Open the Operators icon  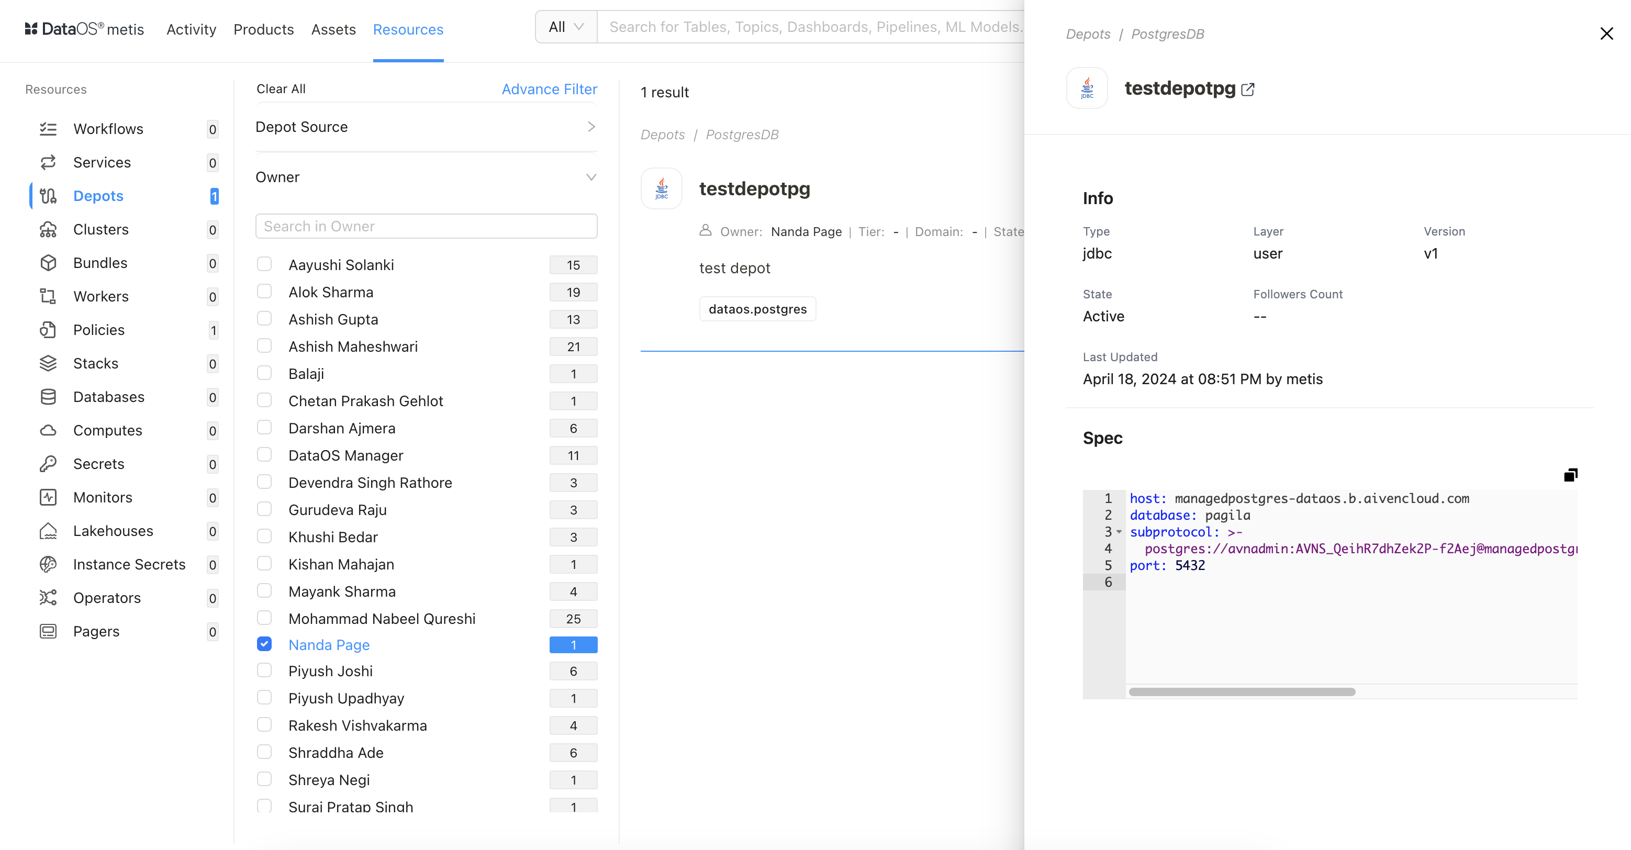(x=48, y=599)
